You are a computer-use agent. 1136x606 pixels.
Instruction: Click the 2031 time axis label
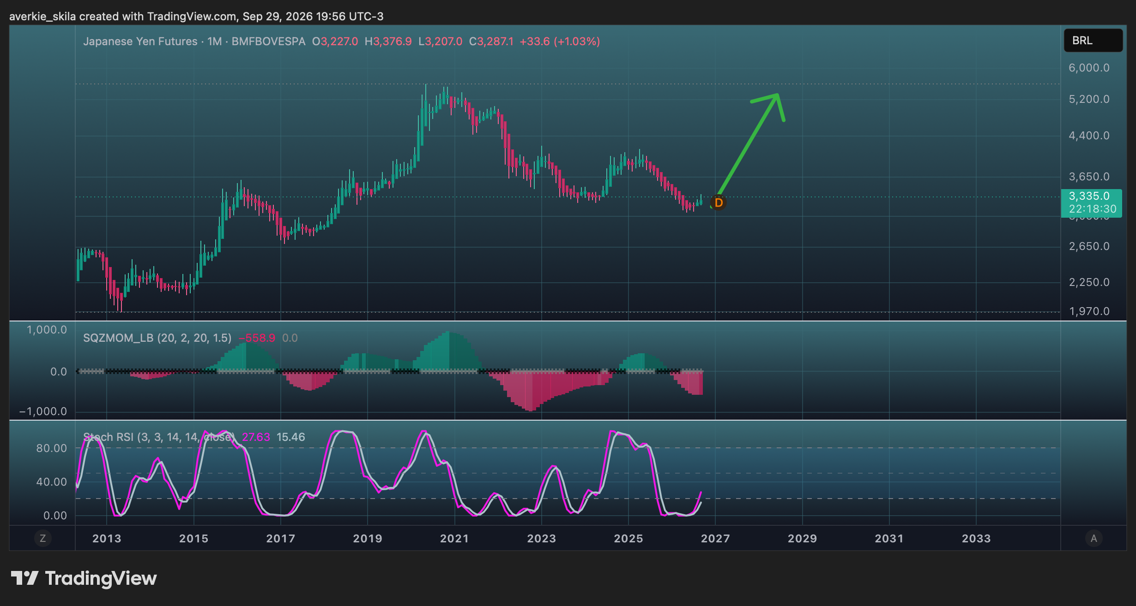(889, 539)
